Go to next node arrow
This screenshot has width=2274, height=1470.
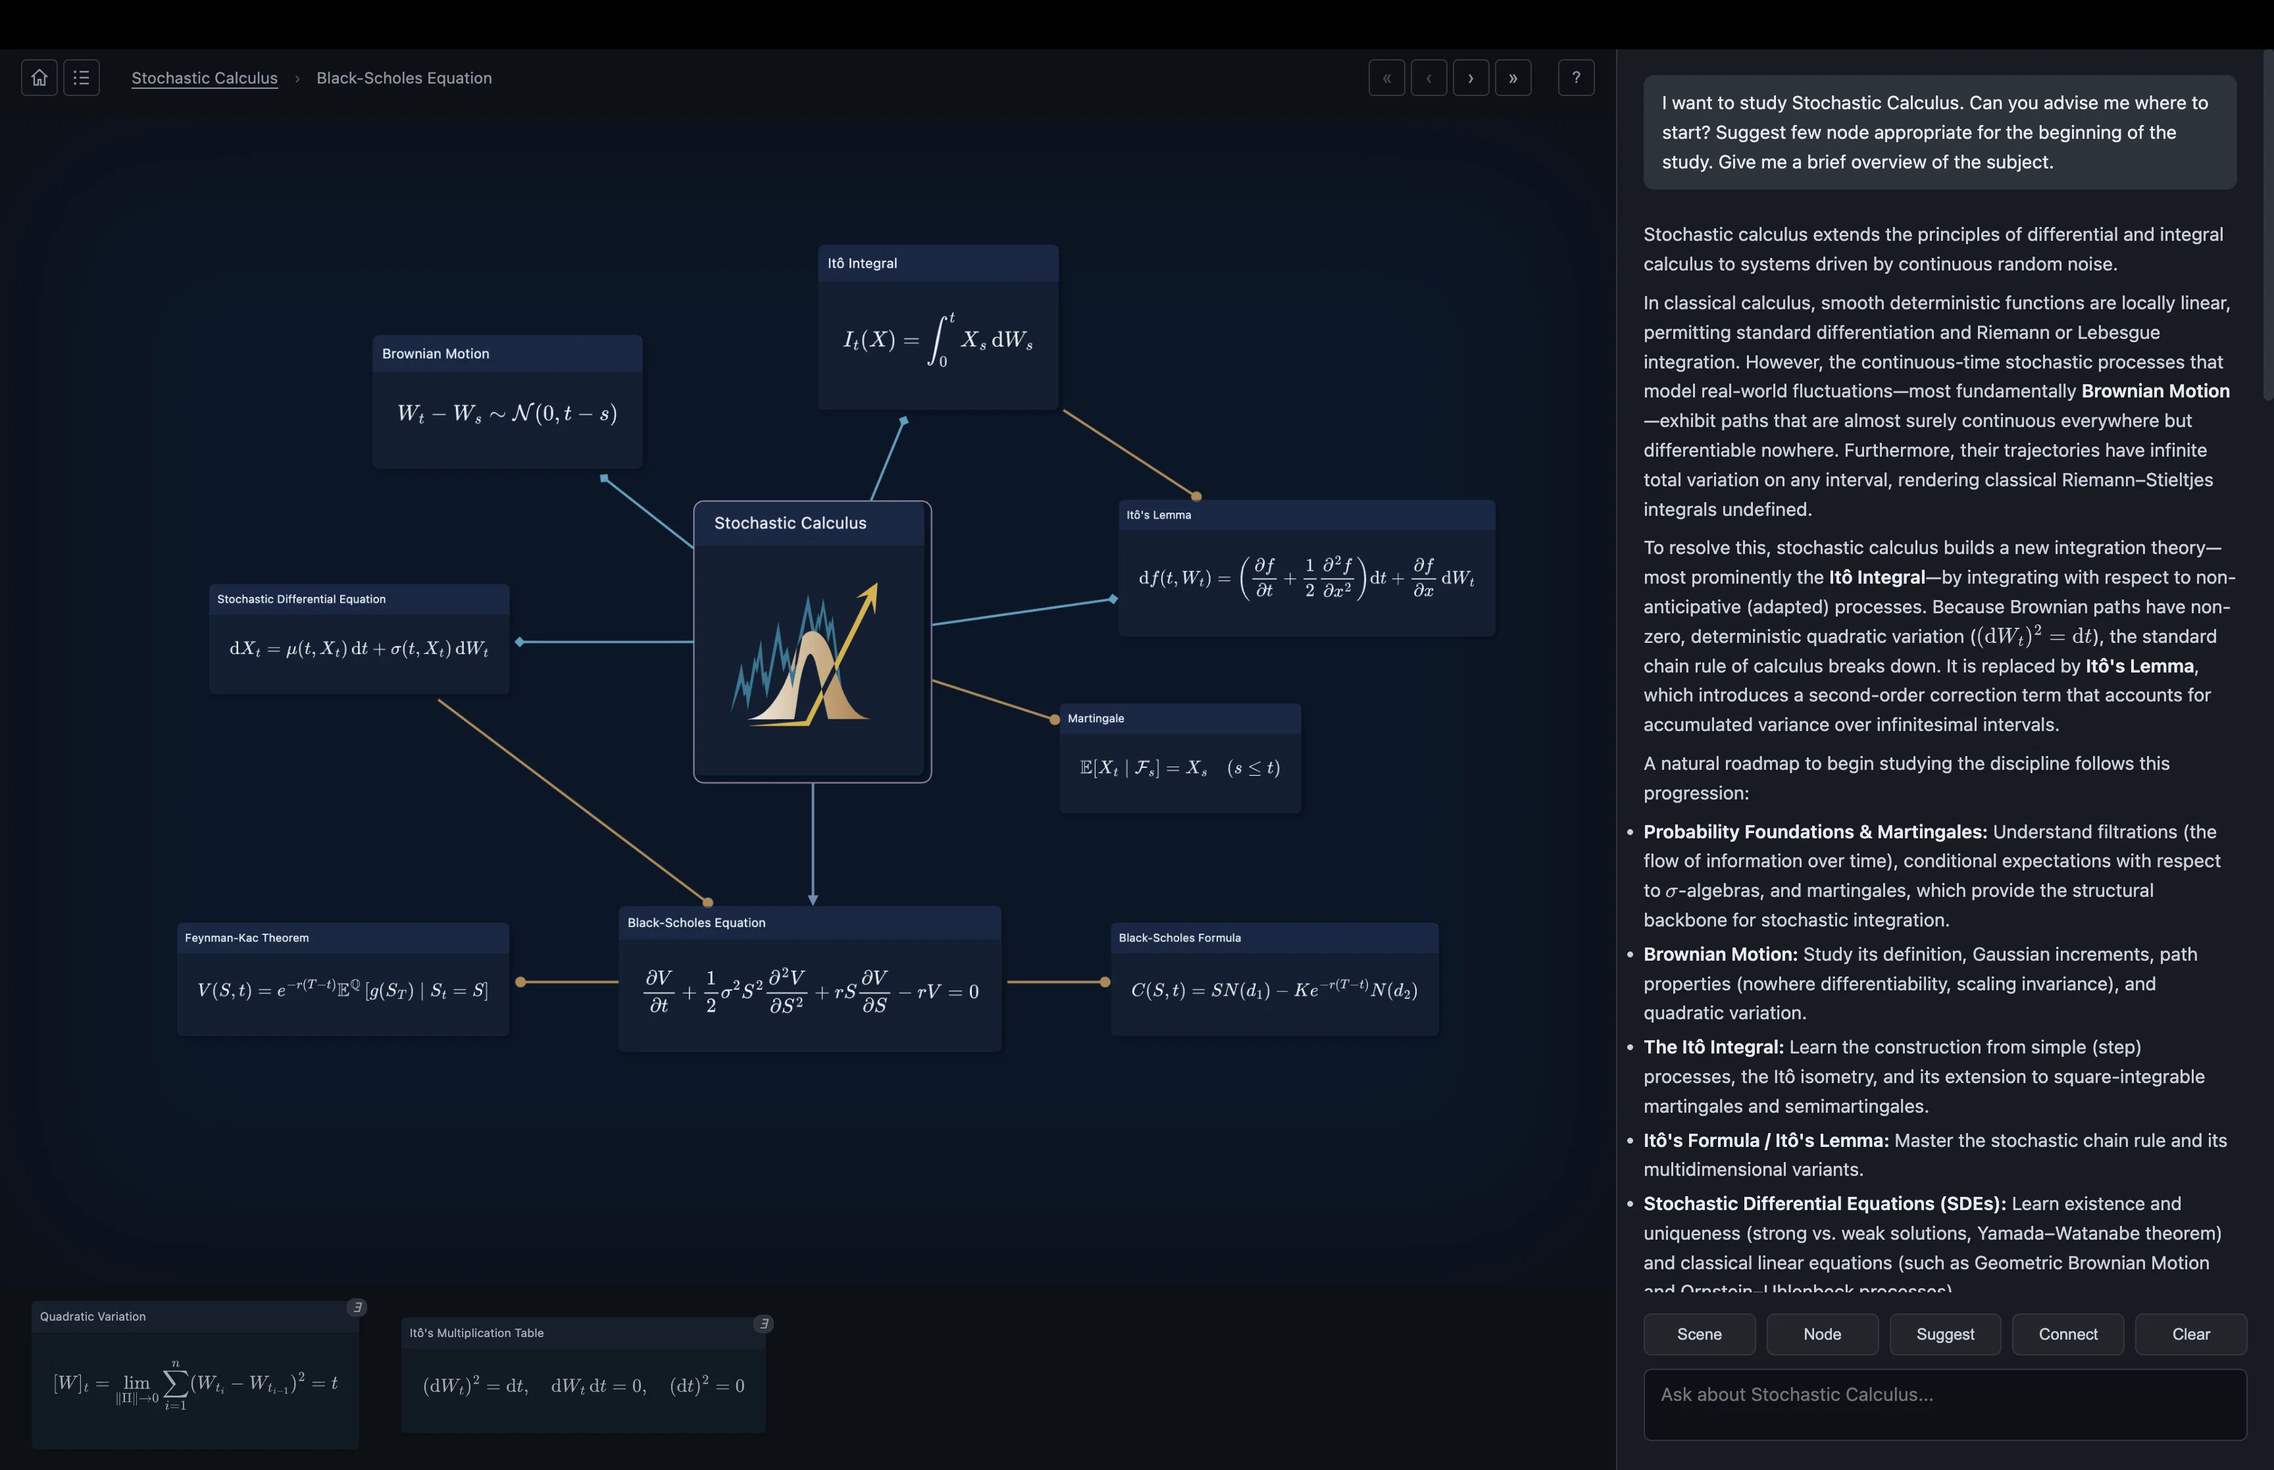1471,78
